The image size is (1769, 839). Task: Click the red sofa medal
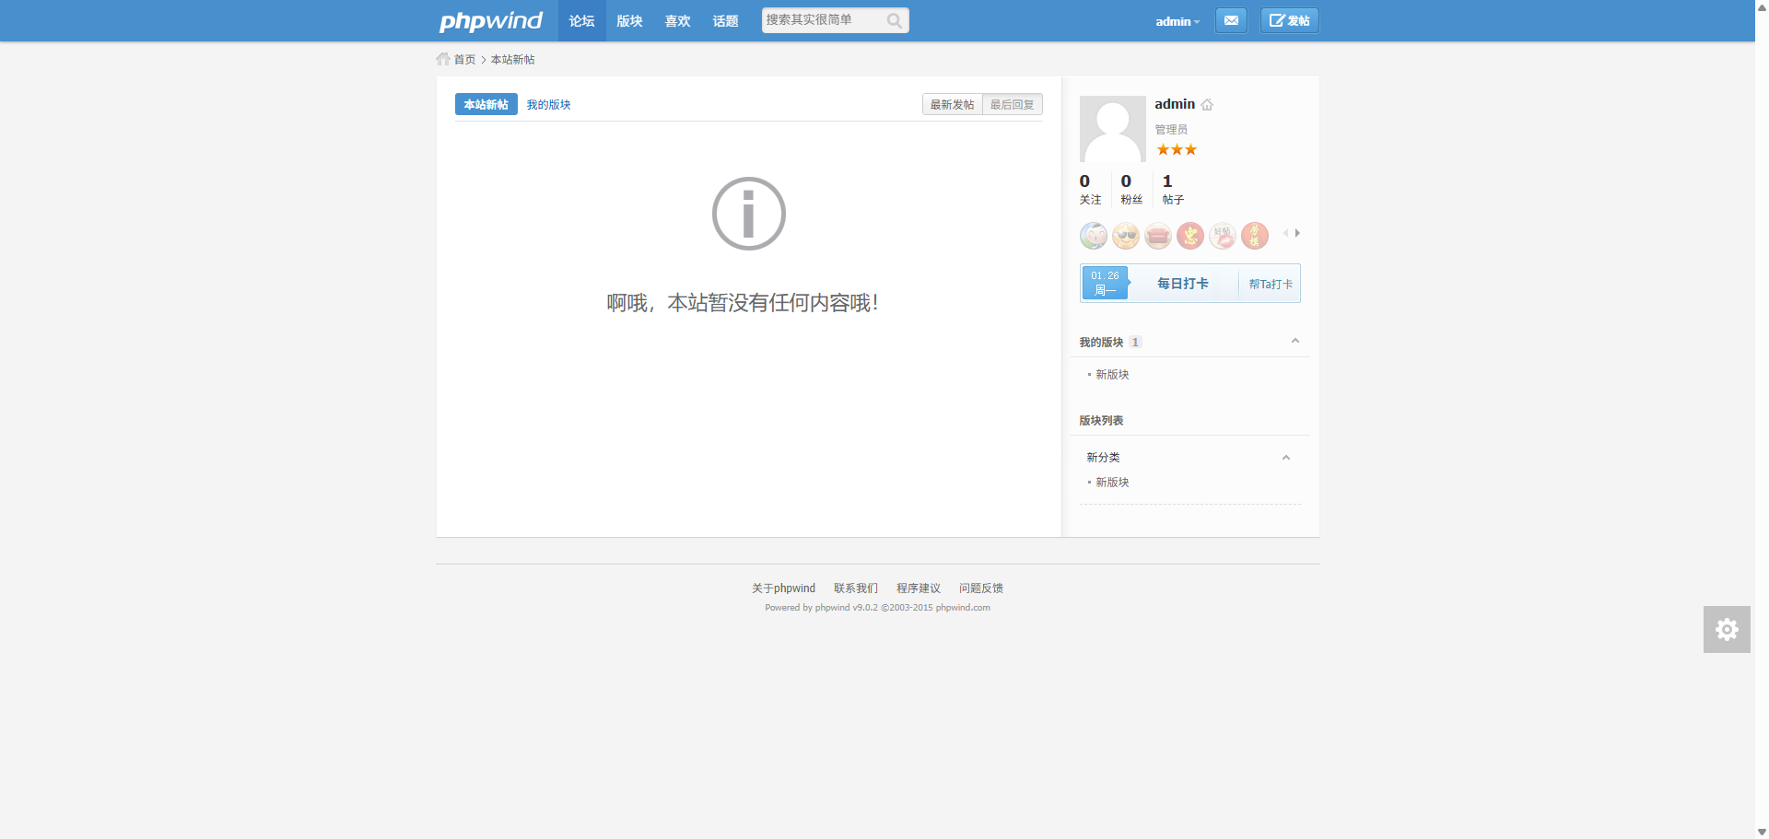coord(1157,237)
